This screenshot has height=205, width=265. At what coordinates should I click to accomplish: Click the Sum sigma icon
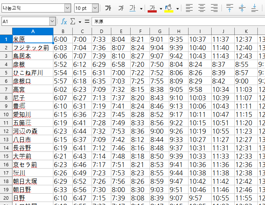click(x=73, y=22)
